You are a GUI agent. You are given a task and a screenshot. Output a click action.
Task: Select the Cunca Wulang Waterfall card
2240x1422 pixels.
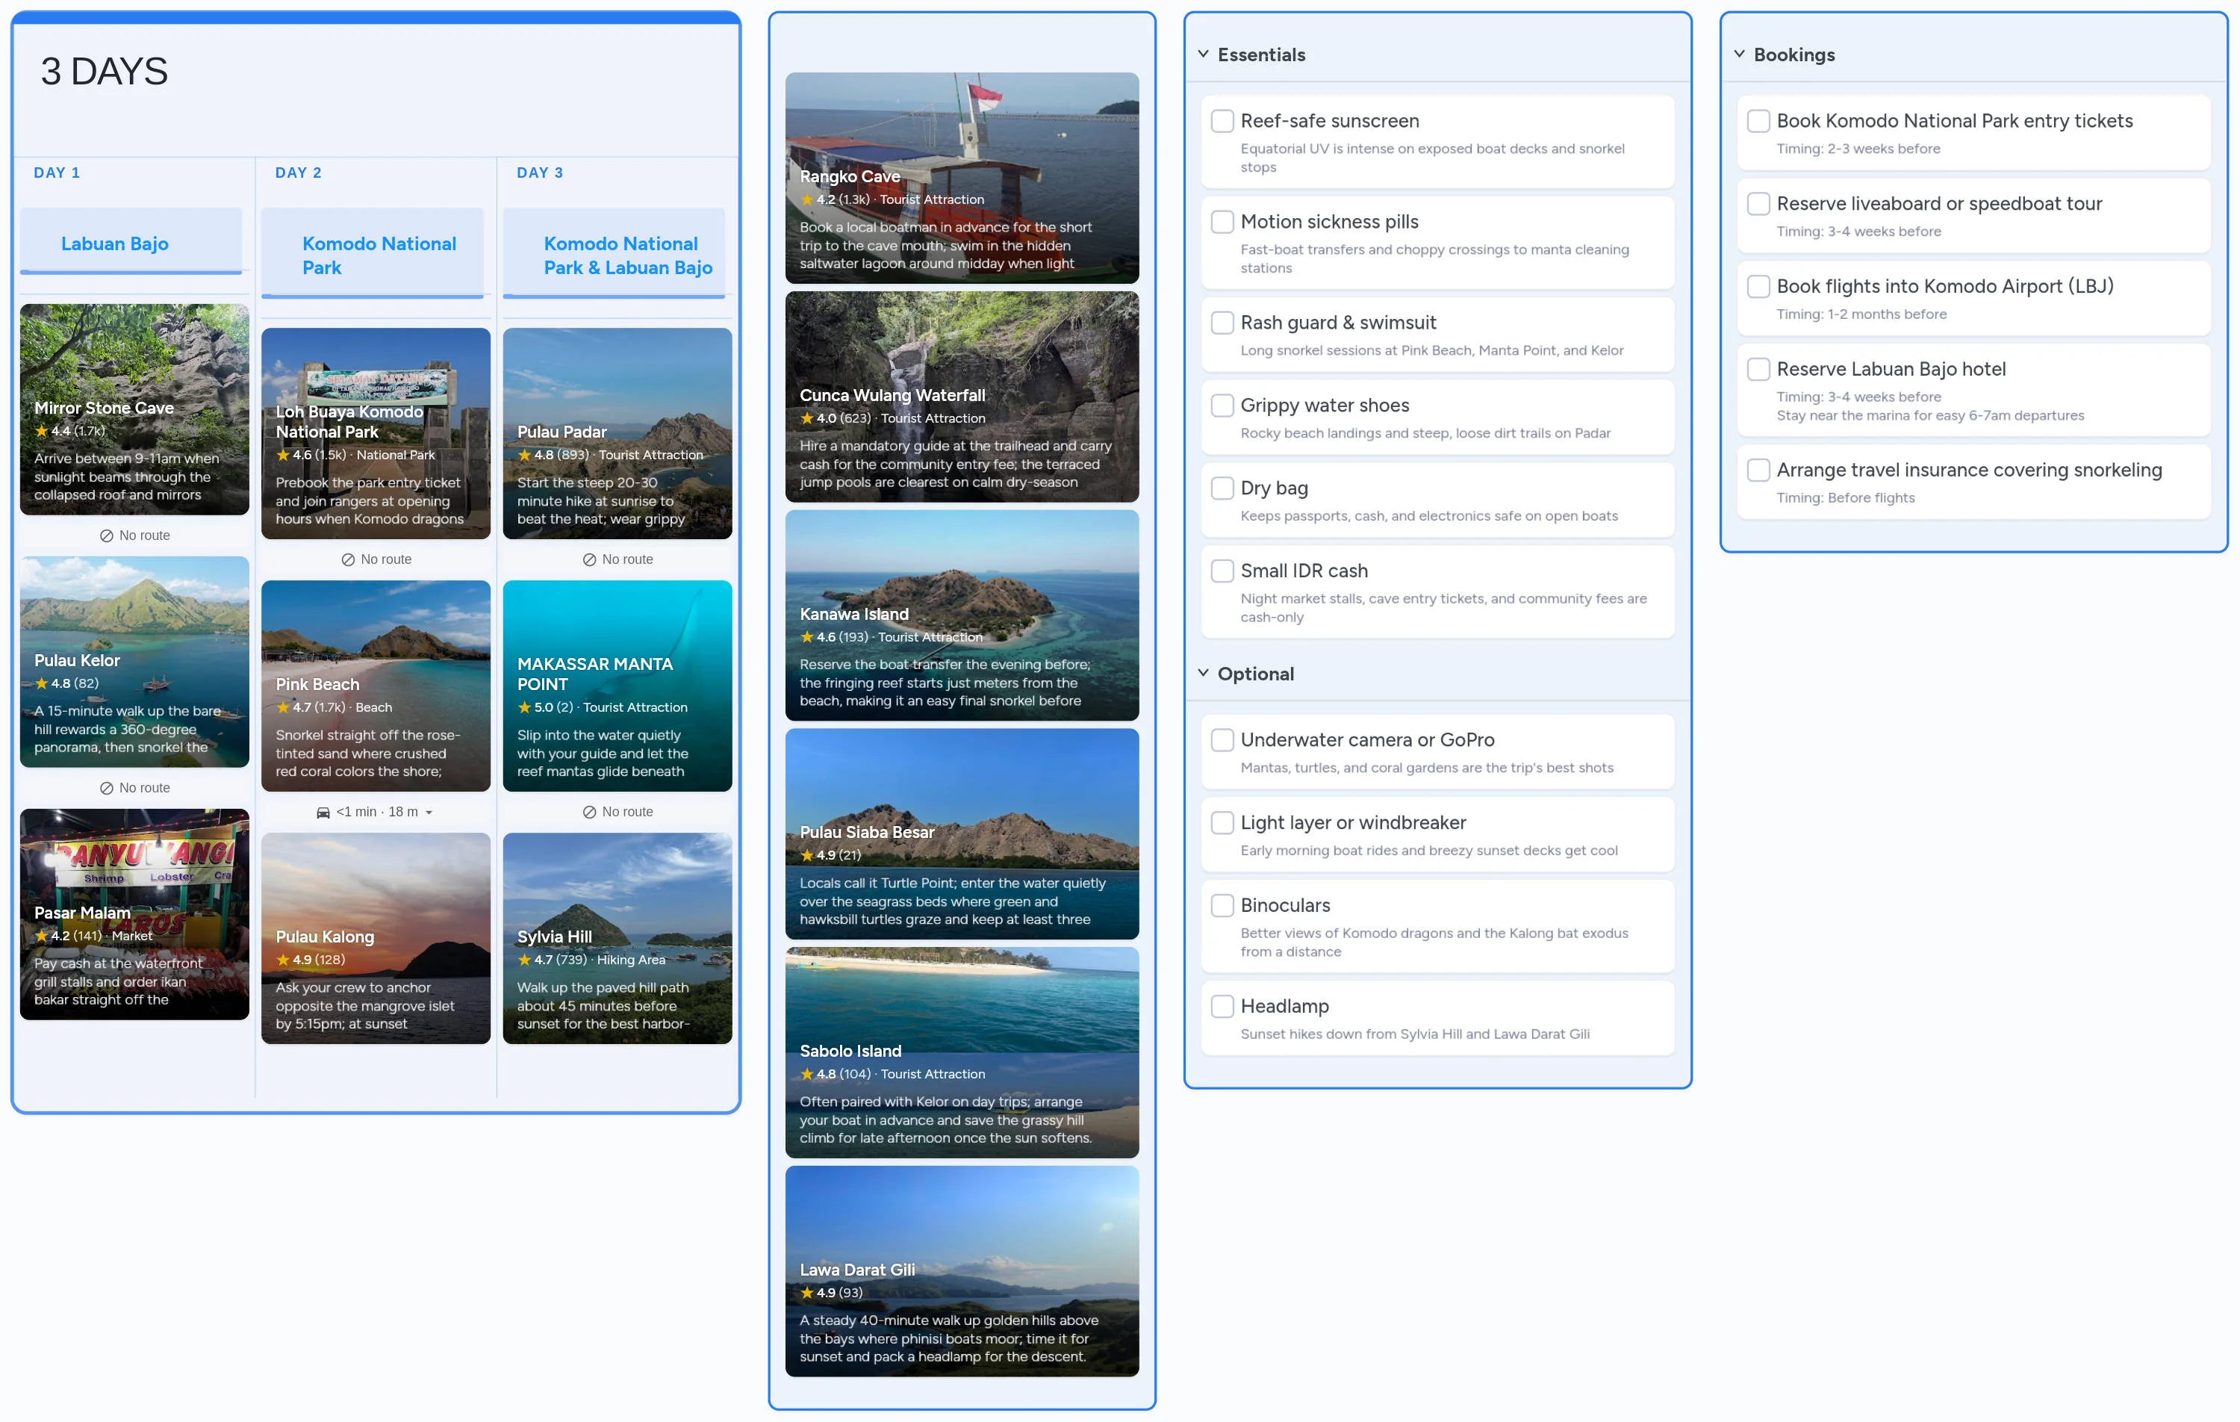pyautogui.click(x=962, y=397)
